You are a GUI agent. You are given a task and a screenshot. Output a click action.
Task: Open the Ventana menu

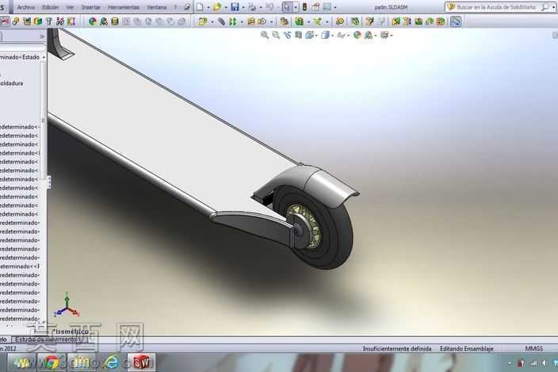157,7
